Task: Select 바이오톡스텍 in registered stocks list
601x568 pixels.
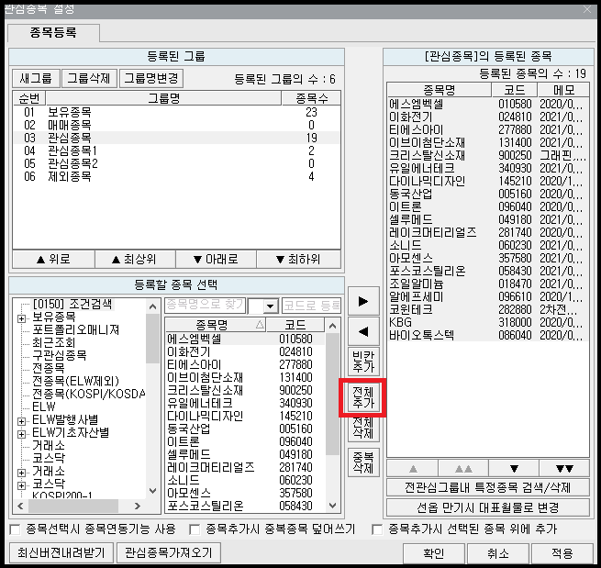Action: point(488,335)
